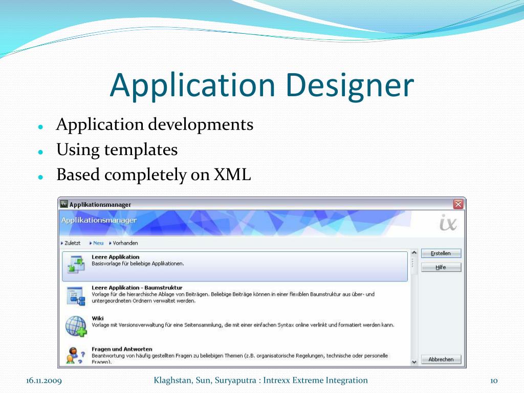This screenshot has width=524, height=393.
Task: Click scrollbar up arrow in template list
Action: pyautogui.click(x=414, y=253)
